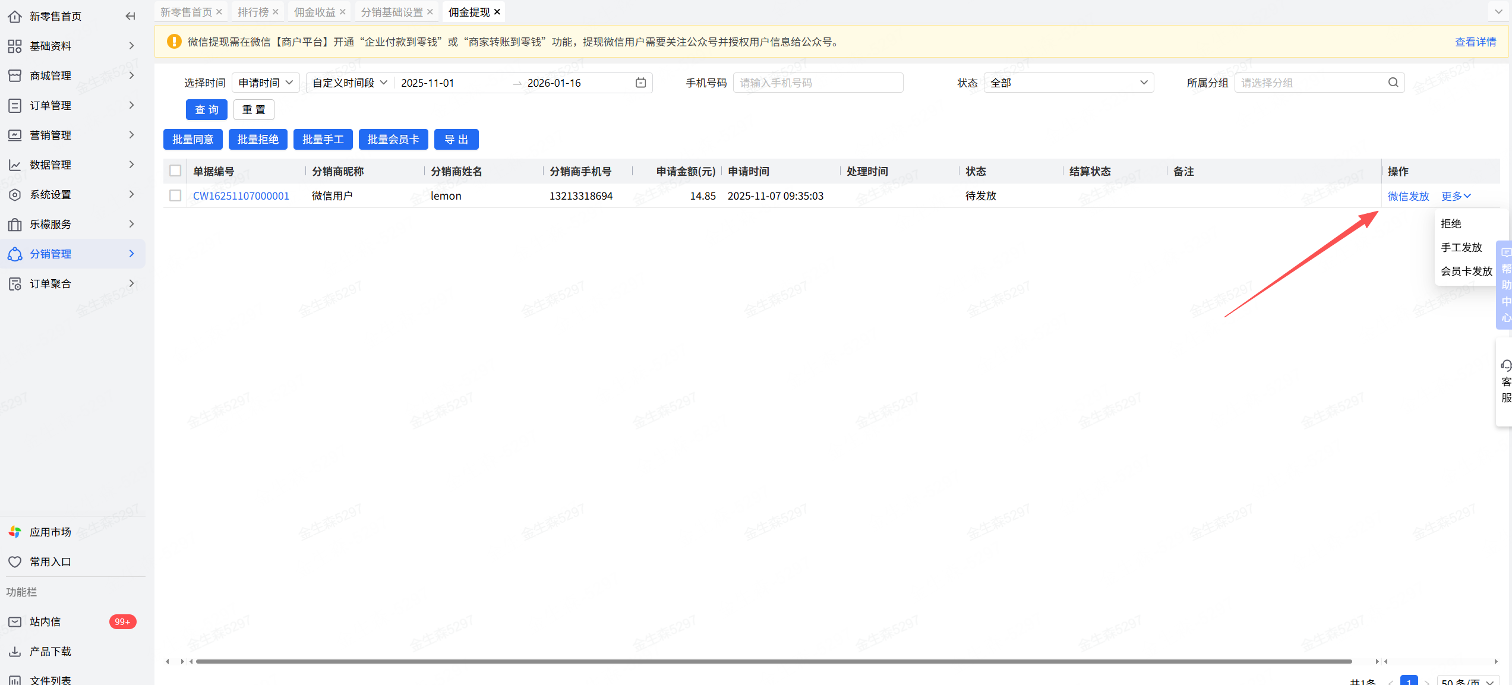
Task: Click the 产品下载 download icon
Action: pos(15,651)
